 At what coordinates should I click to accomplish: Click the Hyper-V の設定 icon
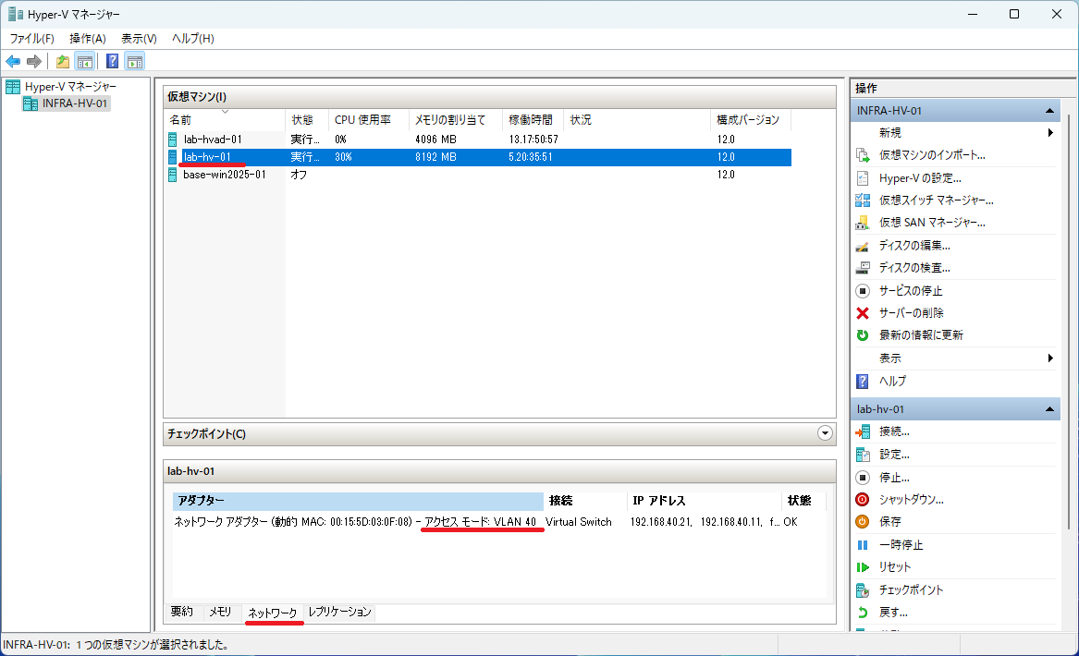[x=863, y=178]
